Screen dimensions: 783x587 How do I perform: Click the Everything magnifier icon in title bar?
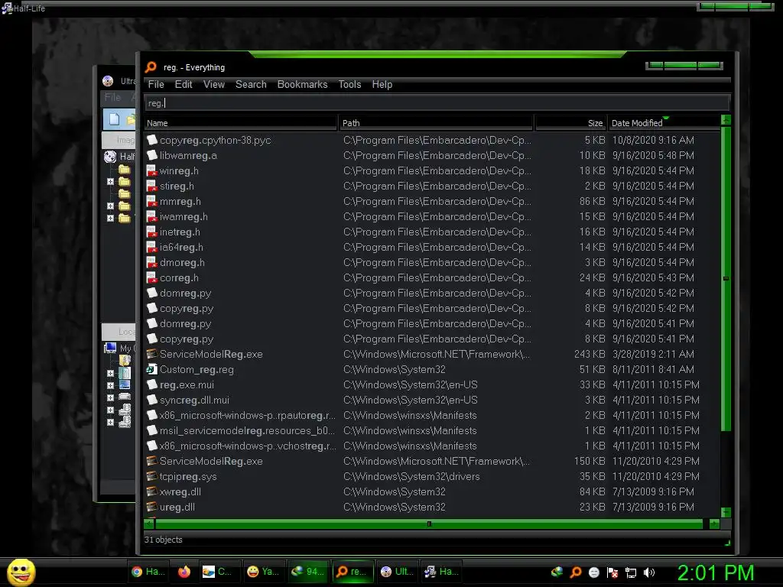[151, 67]
